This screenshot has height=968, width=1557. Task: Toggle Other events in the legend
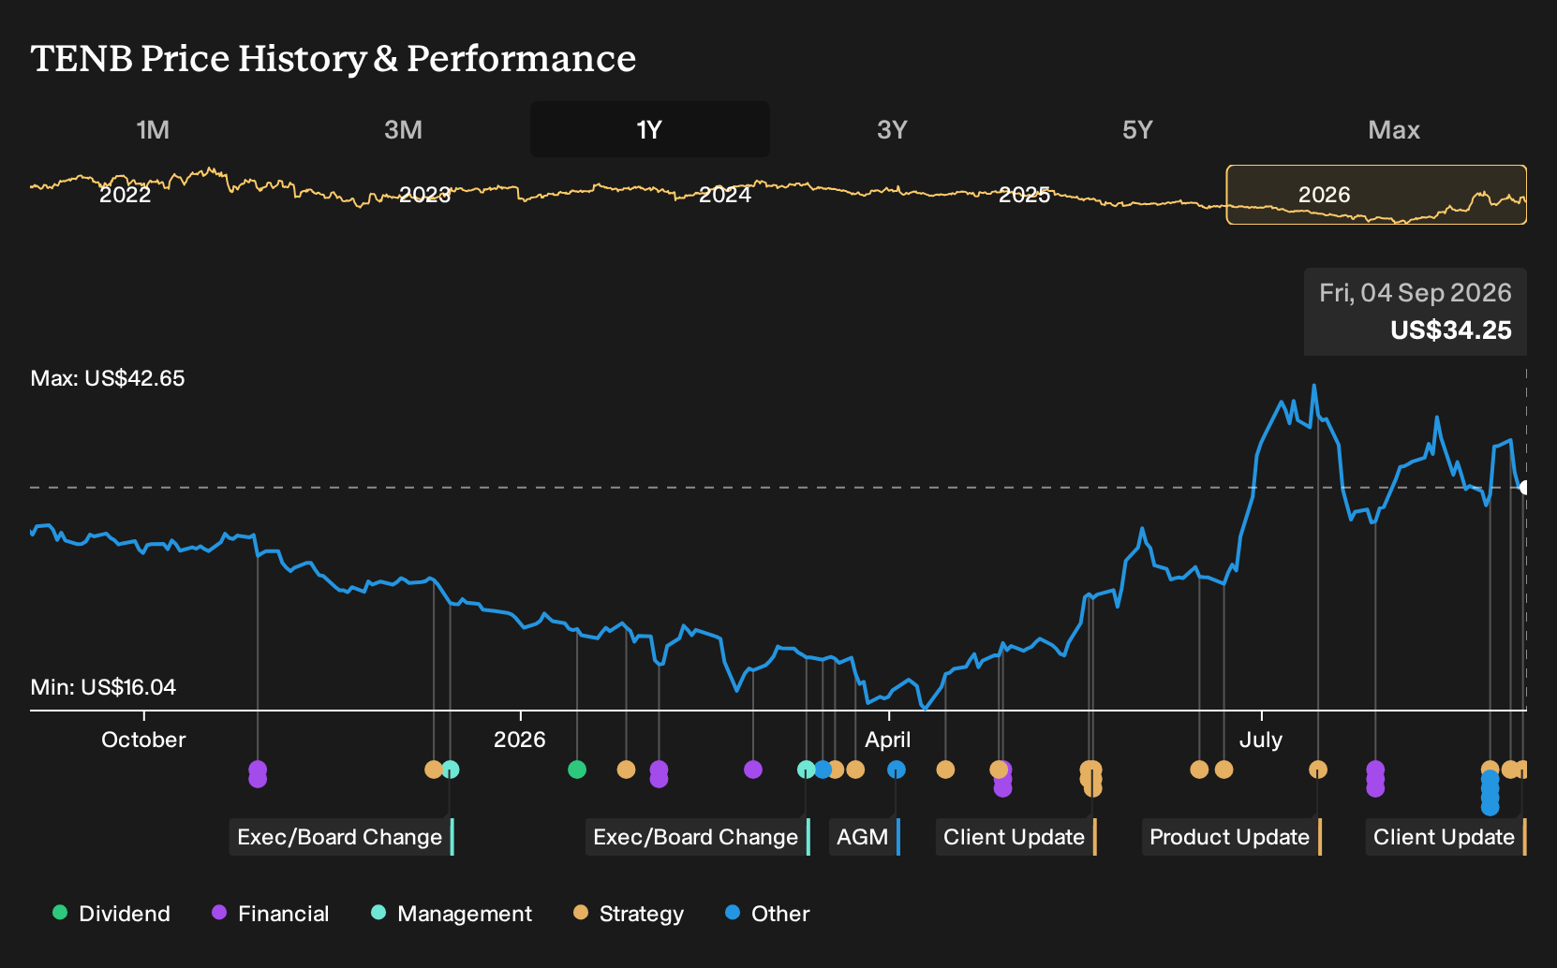click(767, 914)
